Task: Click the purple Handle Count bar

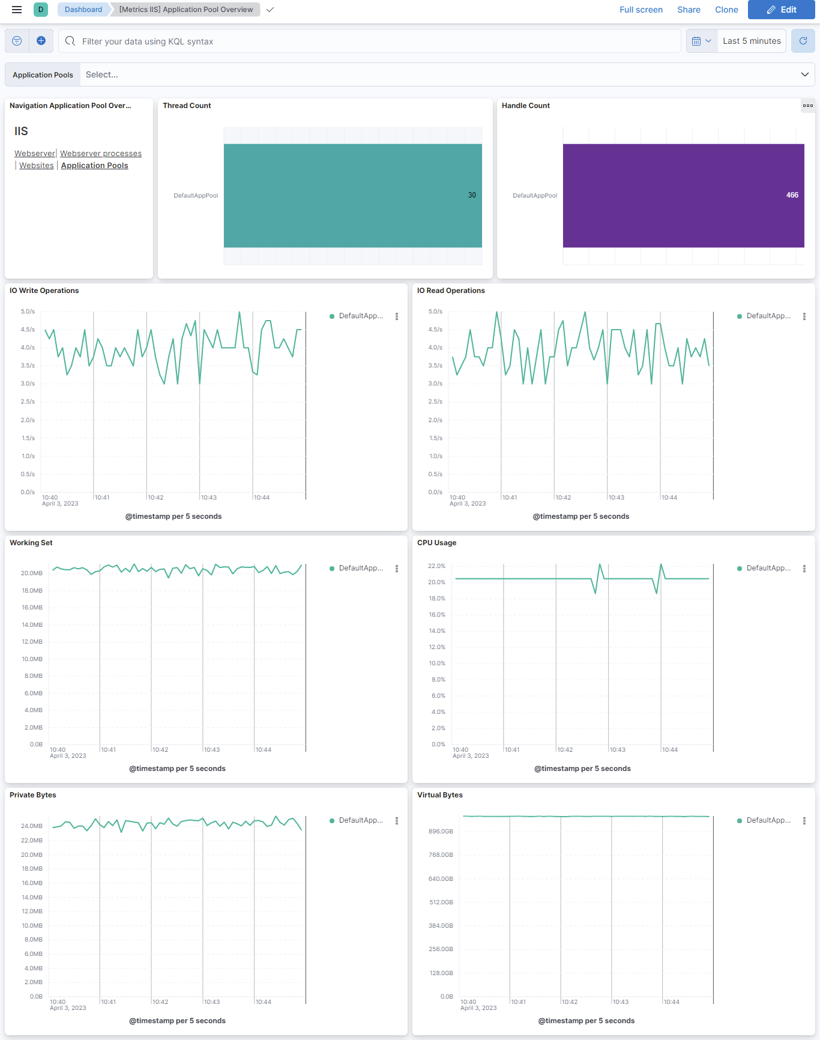Action: (683, 195)
